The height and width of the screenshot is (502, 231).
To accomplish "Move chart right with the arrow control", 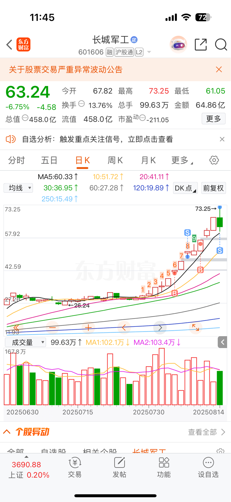I will (160, 327).
